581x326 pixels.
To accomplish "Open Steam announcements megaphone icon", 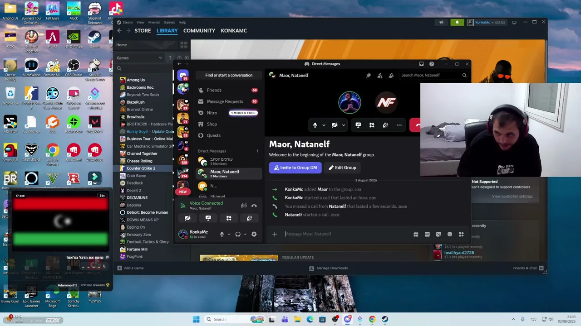I will coord(441,22).
